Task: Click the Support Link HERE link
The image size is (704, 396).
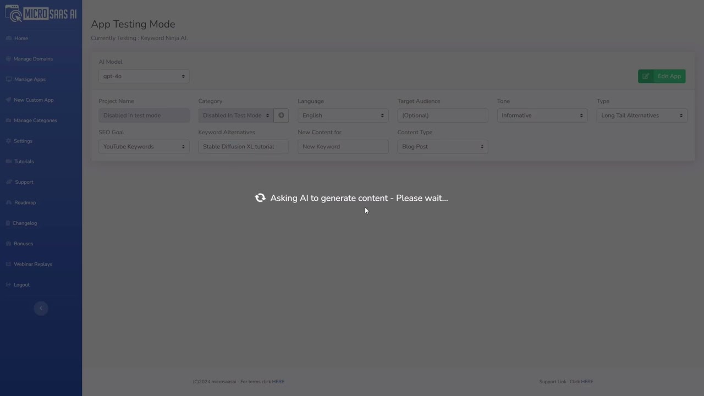Action: (587, 382)
